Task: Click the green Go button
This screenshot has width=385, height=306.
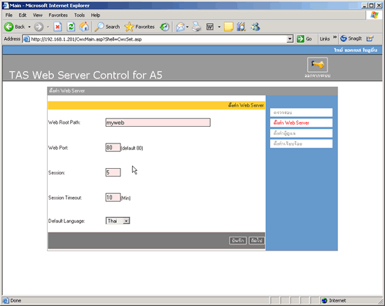Action: (304, 39)
